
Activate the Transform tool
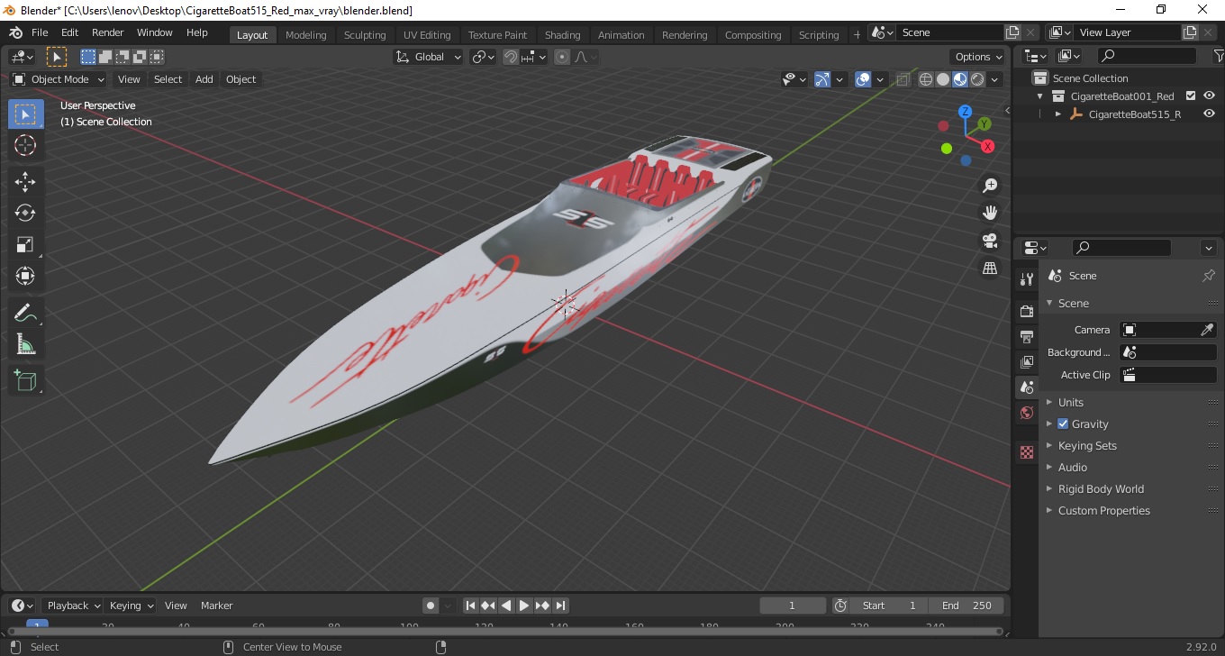[25, 276]
